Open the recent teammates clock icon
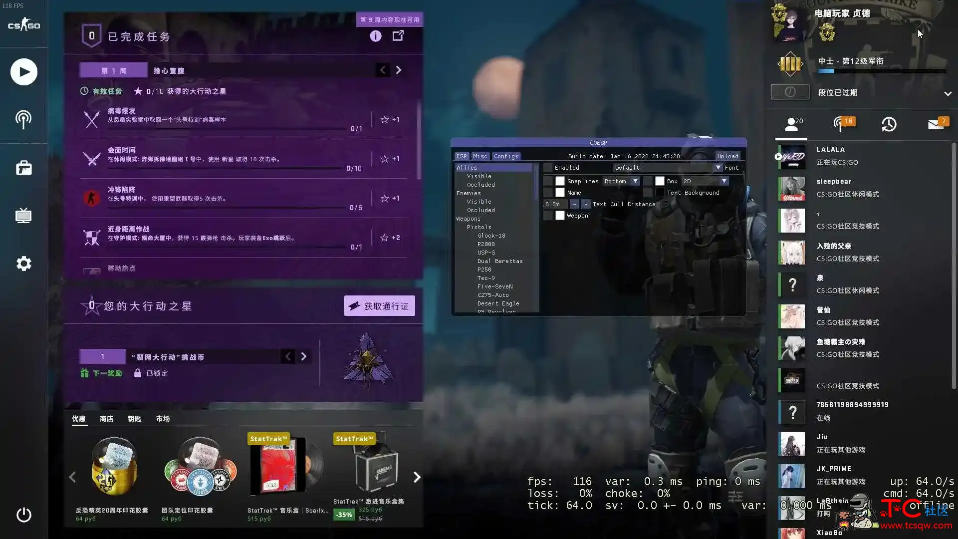The height and width of the screenshot is (539, 958). click(x=889, y=124)
